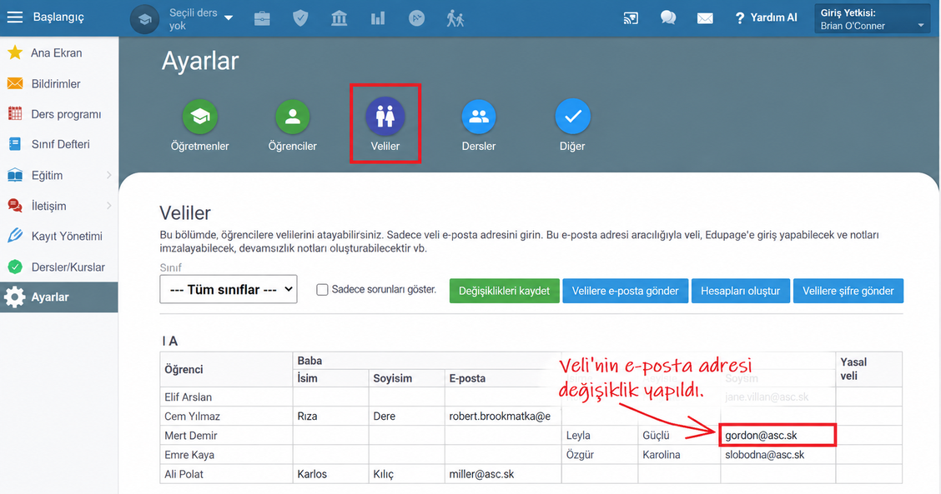Open the hamburger menu icon
Screen dimensions: 941x494
pos(14,17)
